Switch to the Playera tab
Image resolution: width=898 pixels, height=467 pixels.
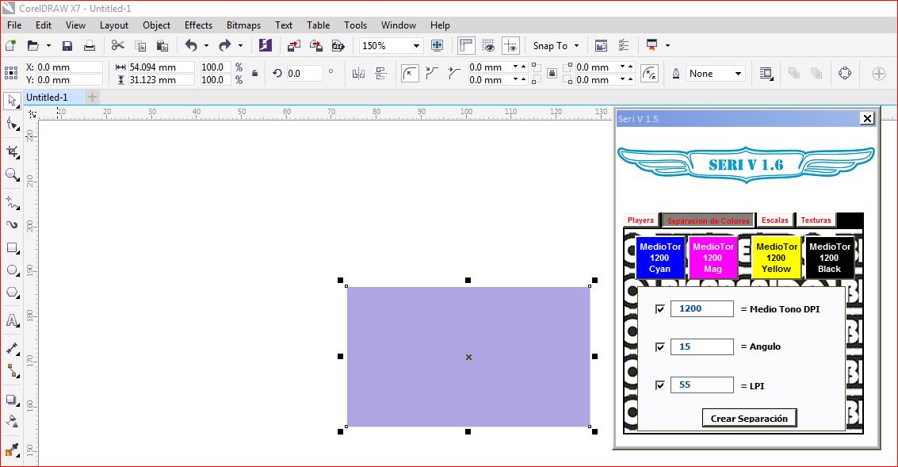point(640,220)
